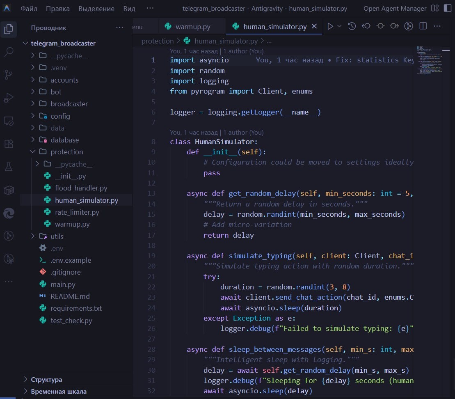Expand the broadcaster folder
Viewport: 455px width, 399px height.
[69, 104]
